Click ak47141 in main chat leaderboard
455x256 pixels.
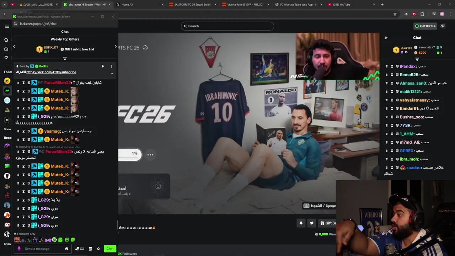406,48
